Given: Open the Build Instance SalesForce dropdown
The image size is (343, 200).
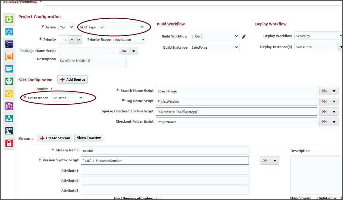Looking at the screenshot, I should click(214, 47).
